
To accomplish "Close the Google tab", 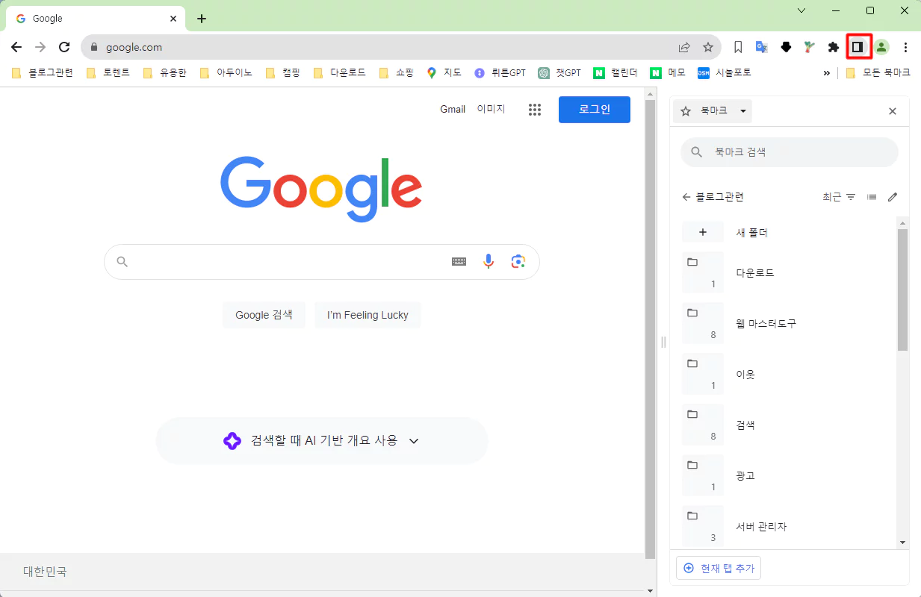I will [x=173, y=19].
